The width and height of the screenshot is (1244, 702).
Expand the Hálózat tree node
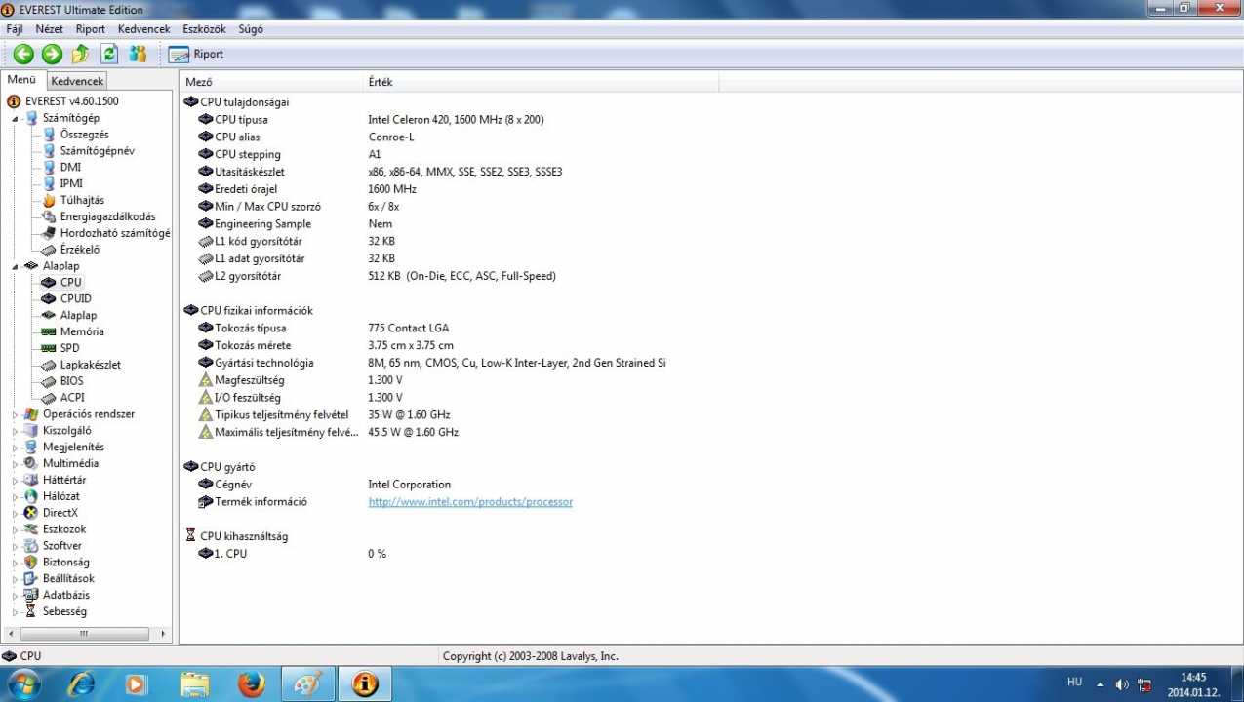point(16,496)
